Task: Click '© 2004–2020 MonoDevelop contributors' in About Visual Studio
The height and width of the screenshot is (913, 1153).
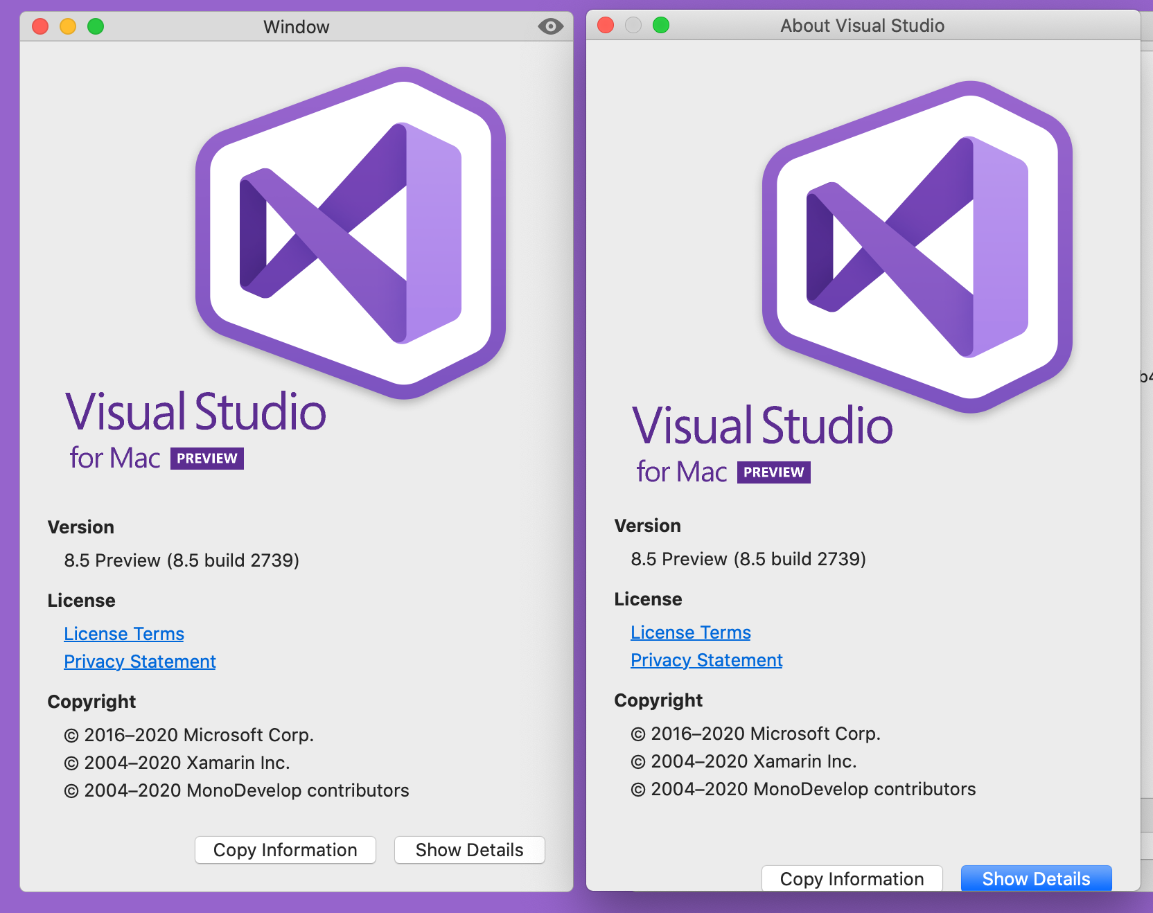Action: point(803,789)
